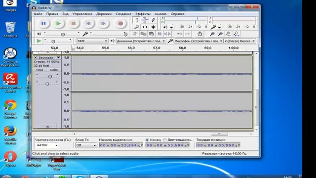Open the Дорожки menu
Viewport: 316px width, 178px height.
pyautogui.click(x=104, y=14)
